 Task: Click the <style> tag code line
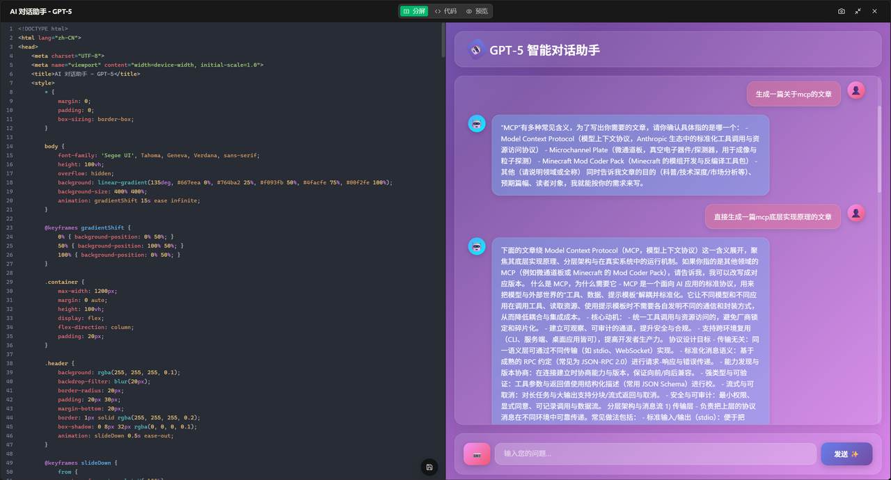point(43,83)
